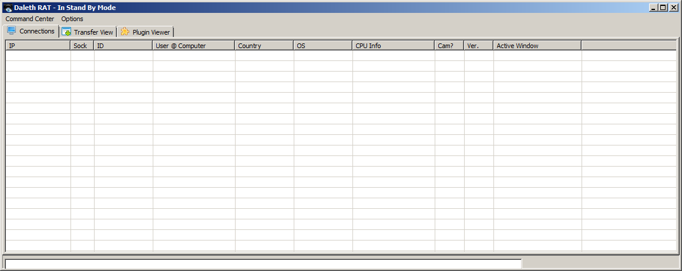682x271 pixels.
Task: Click the Plugin Viewer star icon
Action: pyautogui.click(x=125, y=32)
